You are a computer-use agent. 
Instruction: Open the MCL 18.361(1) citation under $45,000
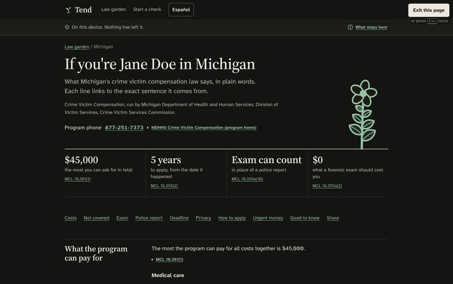[x=78, y=179]
